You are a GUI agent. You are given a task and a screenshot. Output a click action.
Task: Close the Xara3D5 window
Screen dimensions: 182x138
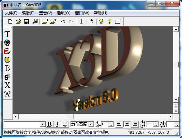tap(172, 4)
